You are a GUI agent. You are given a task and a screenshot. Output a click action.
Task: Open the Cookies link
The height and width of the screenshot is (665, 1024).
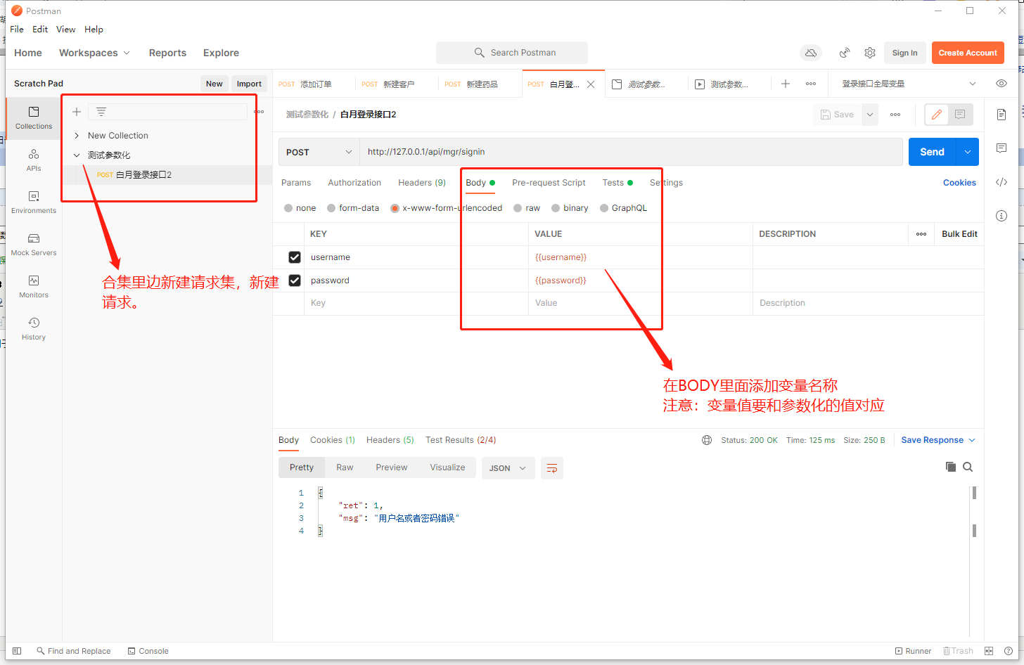[959, 183]
